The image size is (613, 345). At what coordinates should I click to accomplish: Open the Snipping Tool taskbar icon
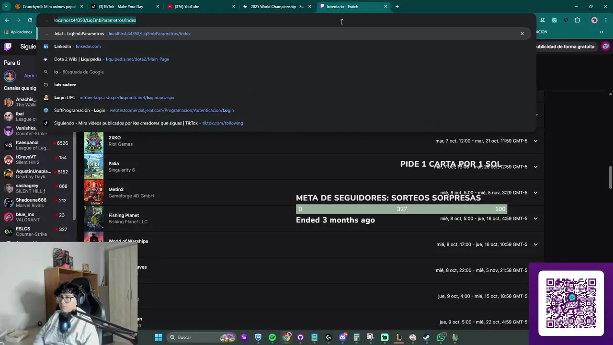point(370,337)
